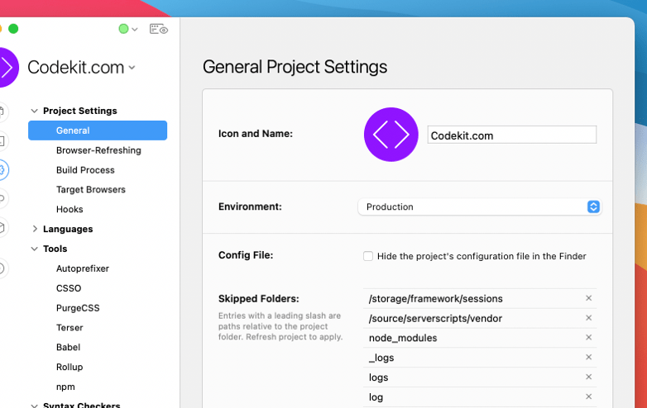Image resolution: width=647 pixels, height=408 pixels.
Task: Click the green server status indicator
Action: pyautogui.click(x=123, y=29)
